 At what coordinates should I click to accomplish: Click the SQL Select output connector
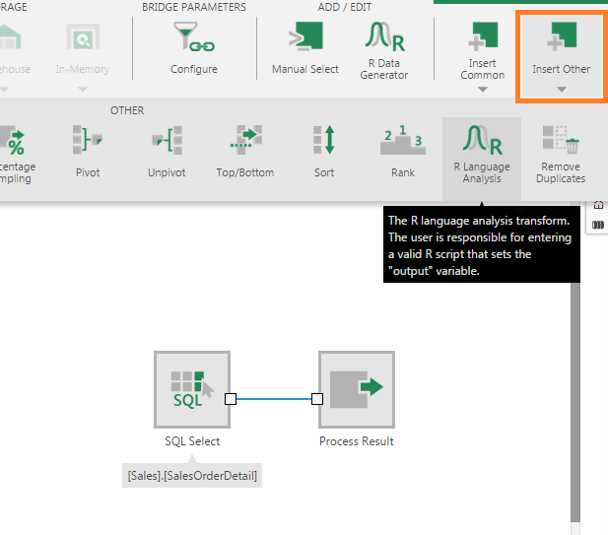[x=231, y=399]
